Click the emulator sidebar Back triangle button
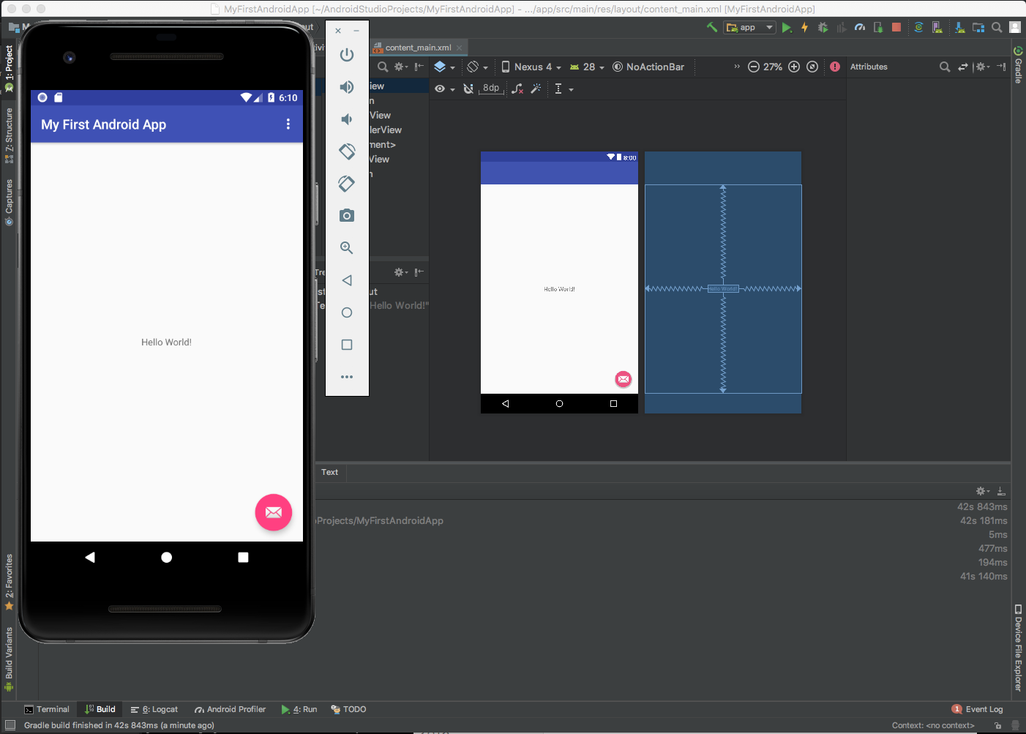Viewport: 1026px width, 734px height. (347, 280)
